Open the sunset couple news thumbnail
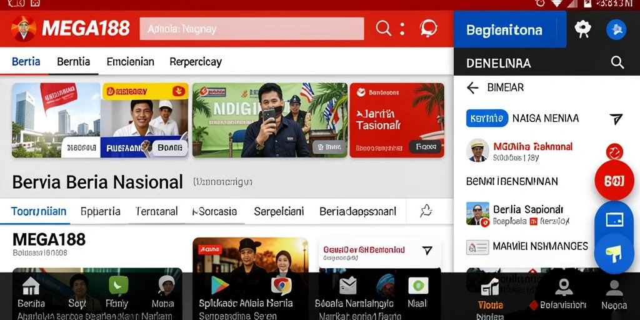Image resolution: width=640 pixels, height=320 pixels. pyautogui.click(x=251, y=255)
